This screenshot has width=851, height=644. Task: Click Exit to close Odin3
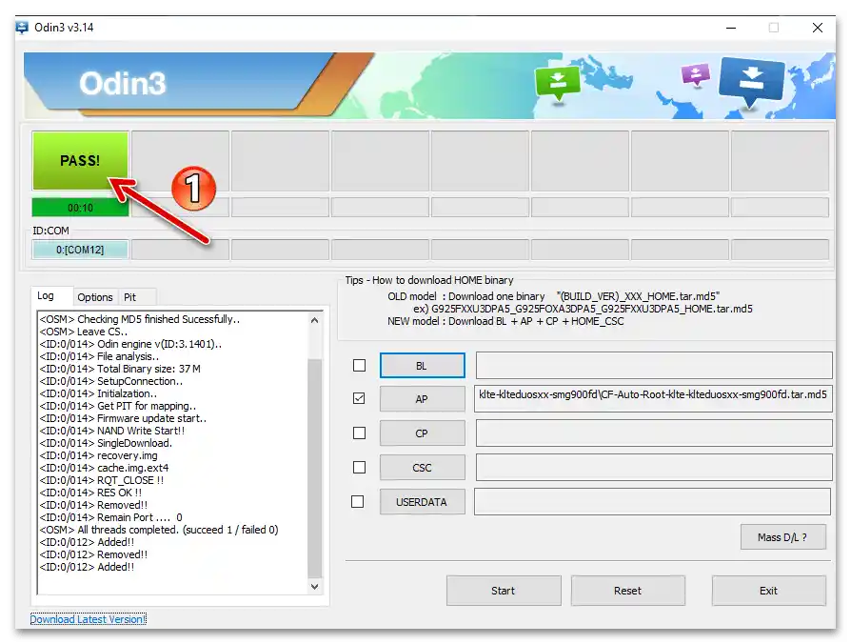[x=769, y=591]
